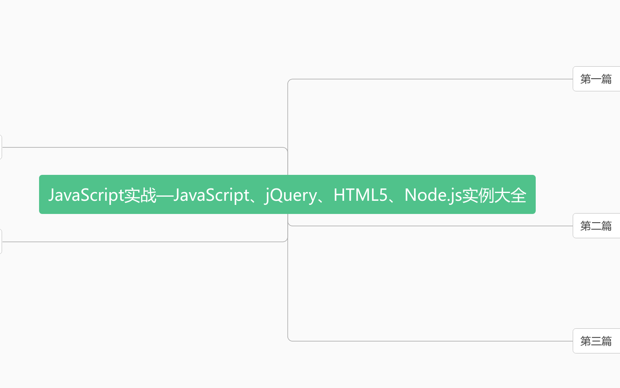Click the partial node at the lower left edge
Screen dimensions: 620x388
1,242
